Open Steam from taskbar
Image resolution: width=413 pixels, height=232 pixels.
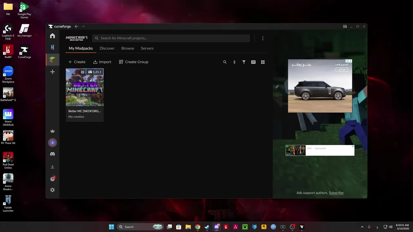(207, 227)
